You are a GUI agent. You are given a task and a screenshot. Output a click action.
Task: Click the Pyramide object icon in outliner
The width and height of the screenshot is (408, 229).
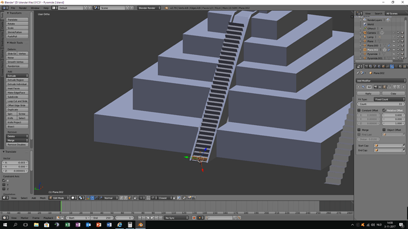tap(365, 54)
